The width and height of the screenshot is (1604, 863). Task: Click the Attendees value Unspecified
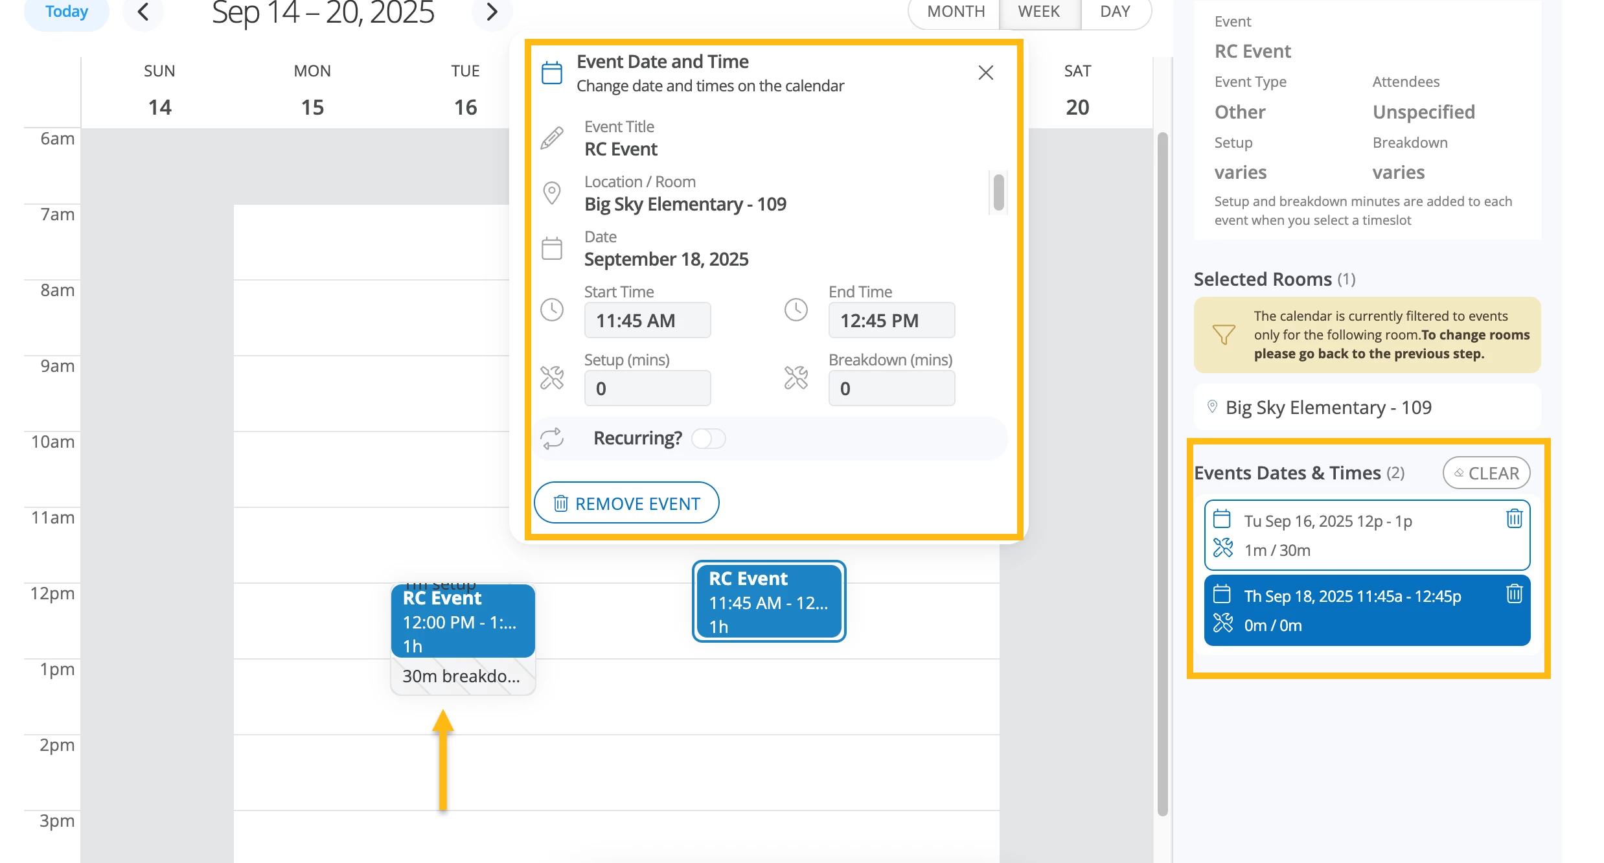pyautogui.click(x=1424, y=112)
